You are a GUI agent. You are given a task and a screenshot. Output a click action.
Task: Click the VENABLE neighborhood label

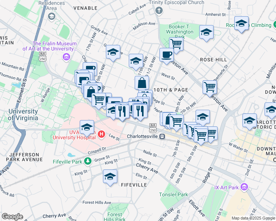click(x=85, y=8)
